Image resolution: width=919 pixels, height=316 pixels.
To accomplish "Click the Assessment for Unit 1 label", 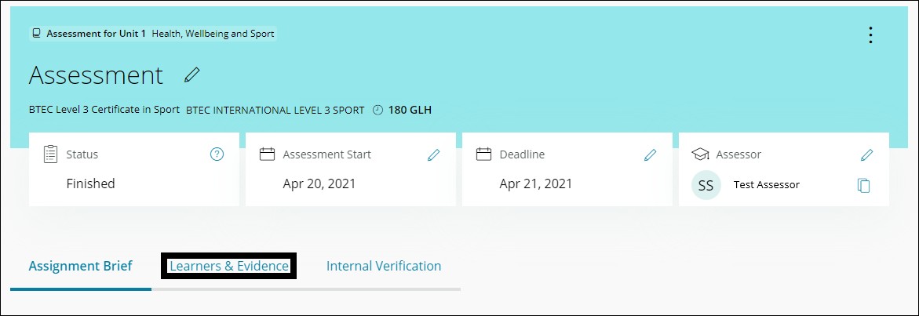I will [96, 34].
